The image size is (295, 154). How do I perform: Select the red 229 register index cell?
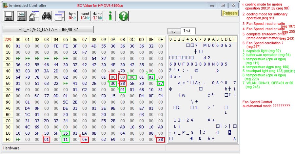[x=8, y=40]
